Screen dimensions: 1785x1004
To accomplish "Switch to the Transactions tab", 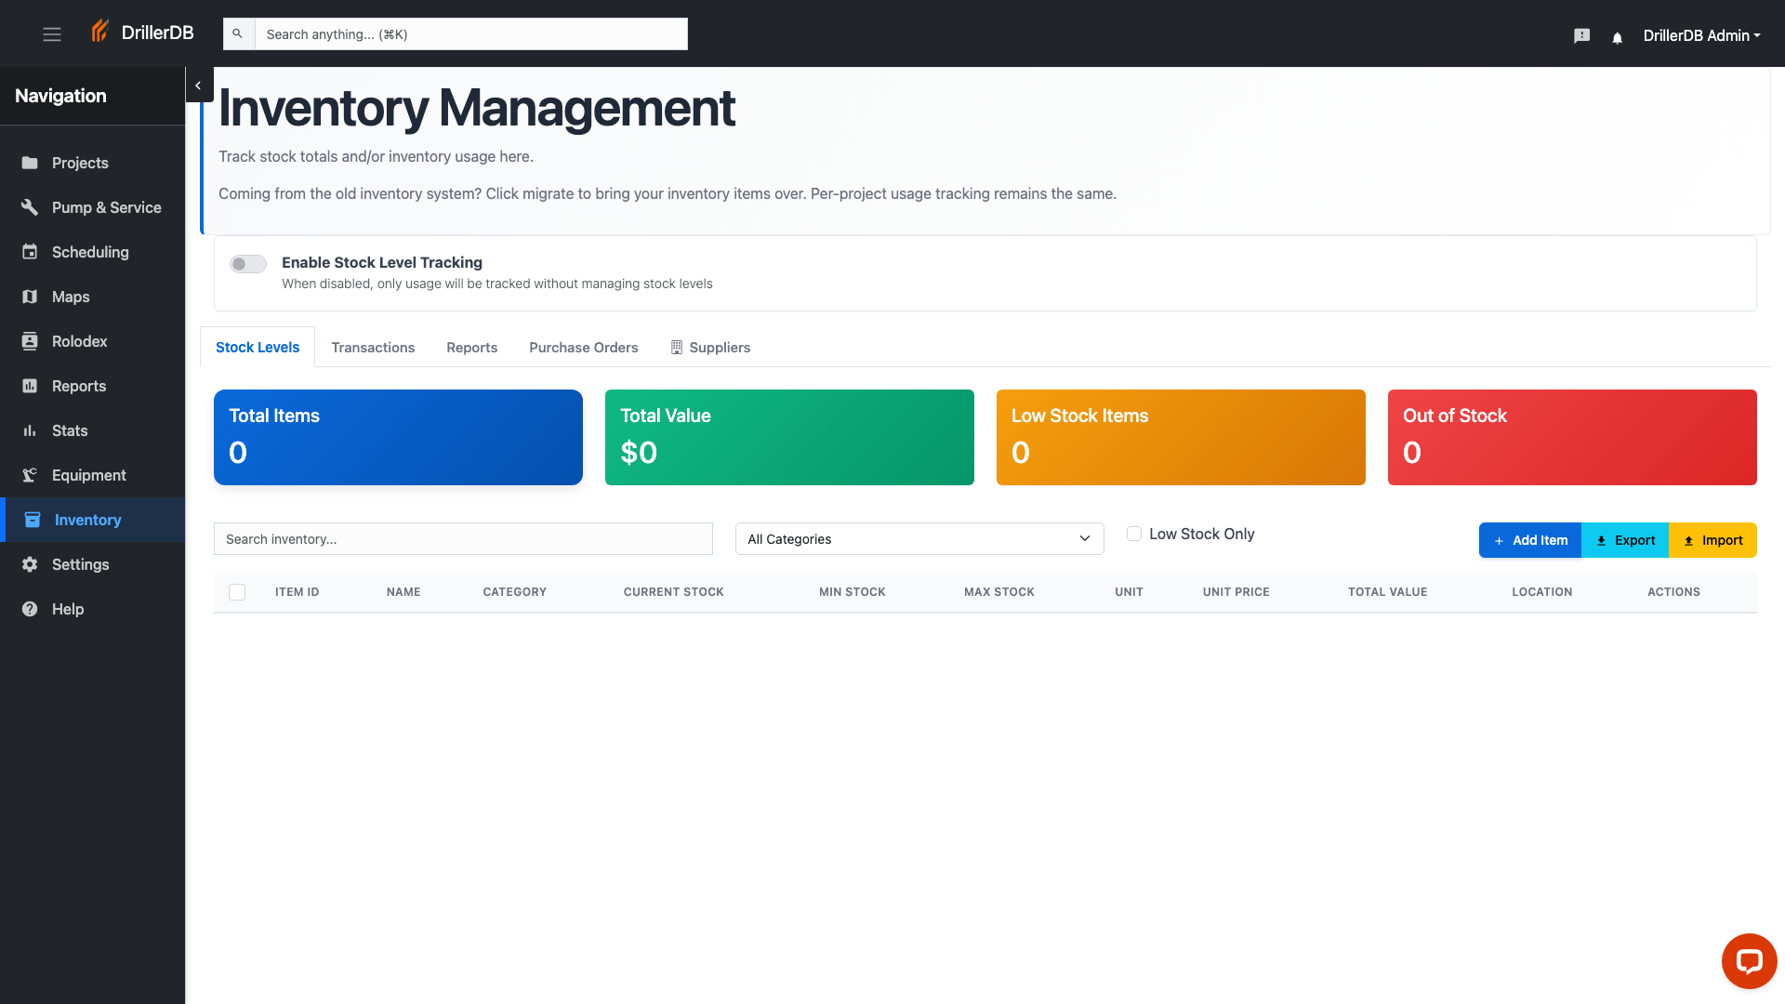I will click(373, 348).
